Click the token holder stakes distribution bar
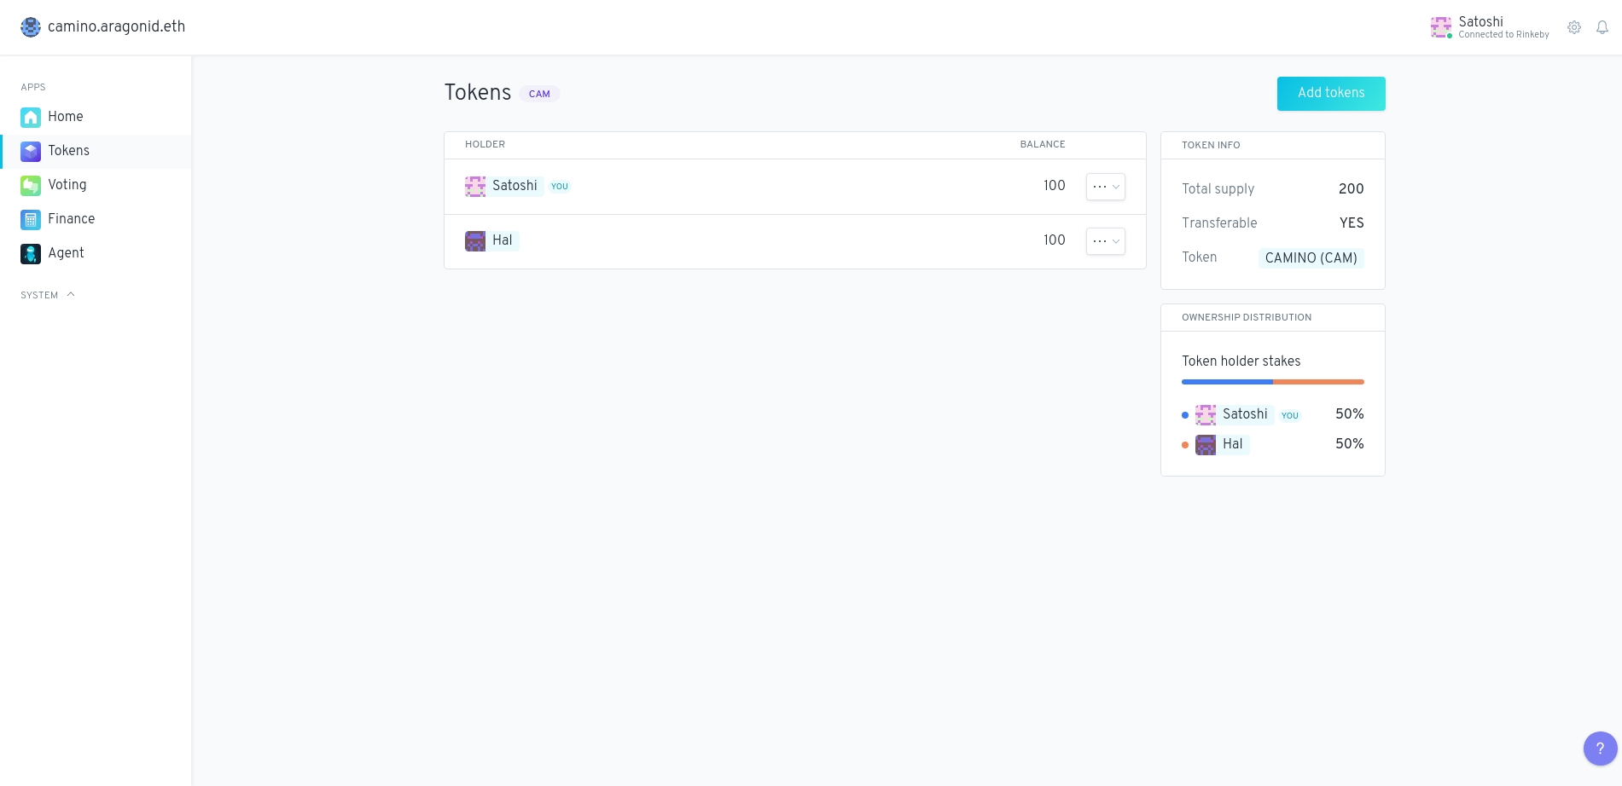The image size is (1622, 786). tap(1272, 382)
